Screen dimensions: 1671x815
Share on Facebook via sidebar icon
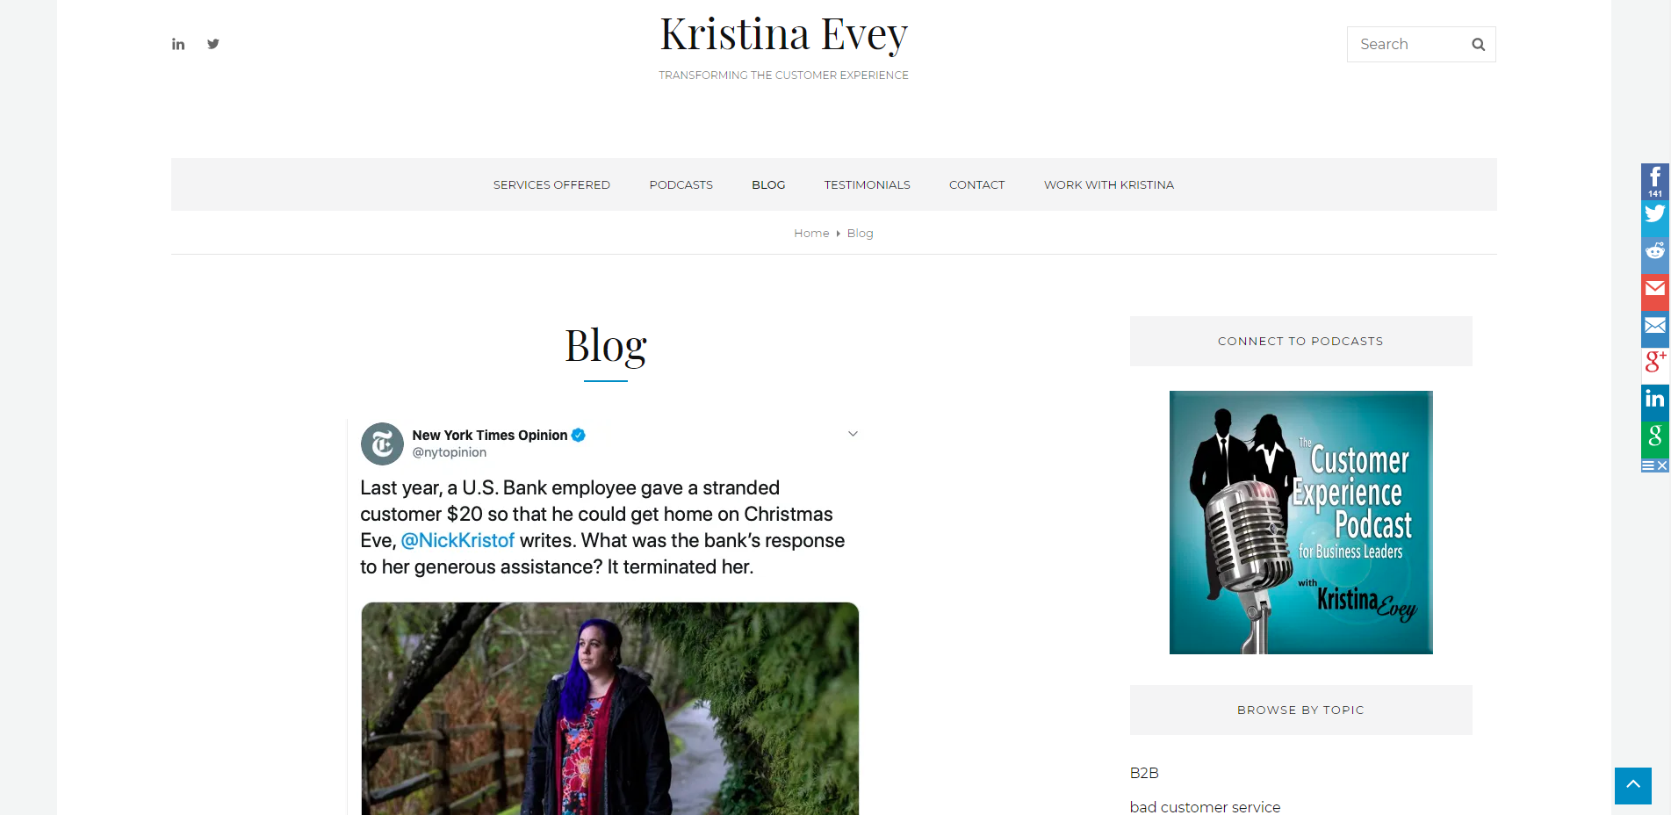[1655, 181]
